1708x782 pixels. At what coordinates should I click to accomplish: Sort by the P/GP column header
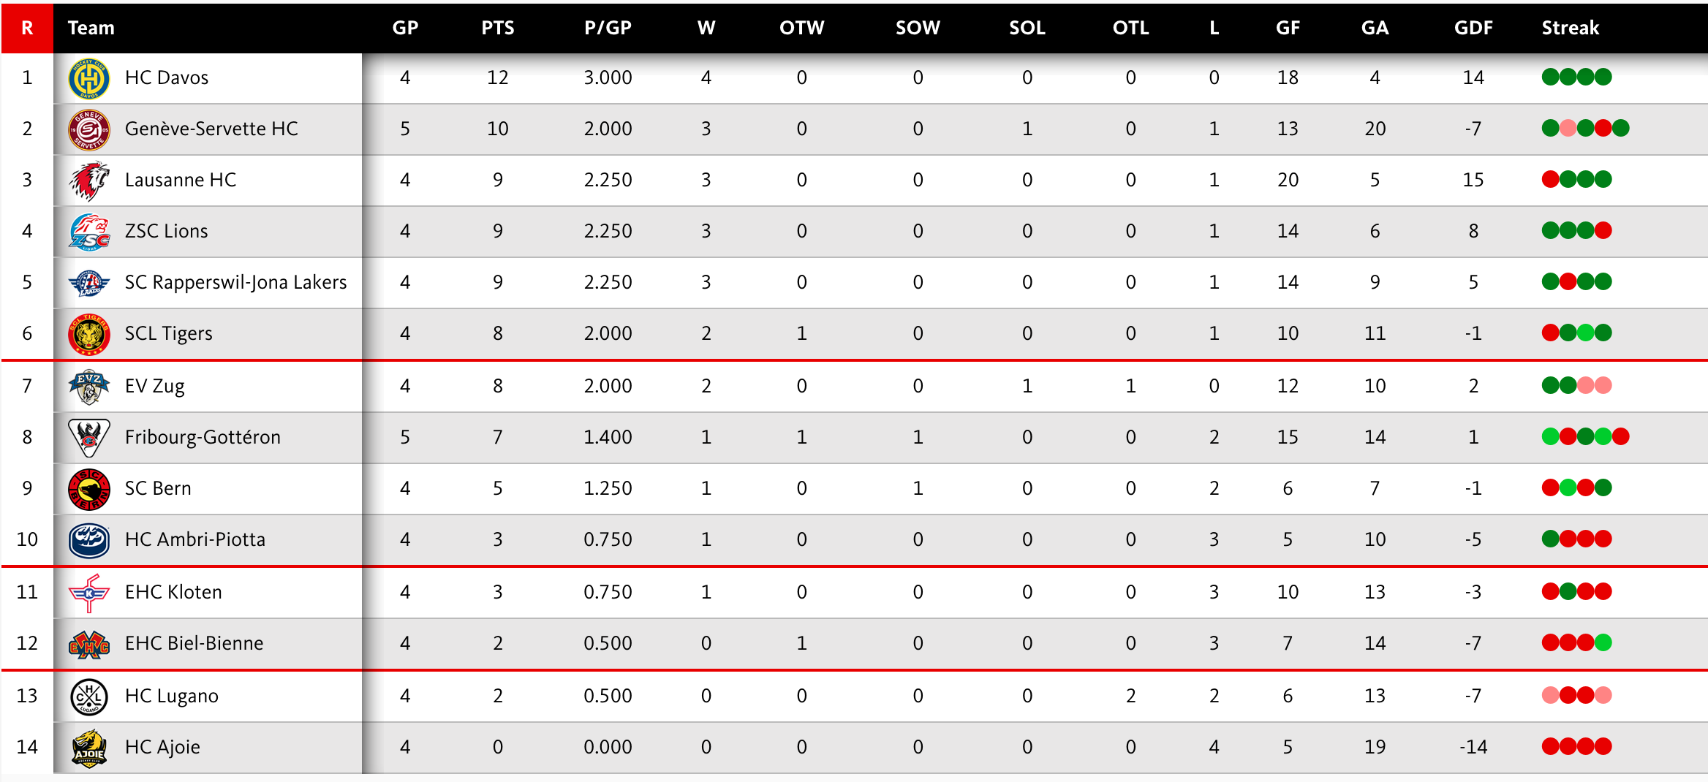(x=608, y=28)
